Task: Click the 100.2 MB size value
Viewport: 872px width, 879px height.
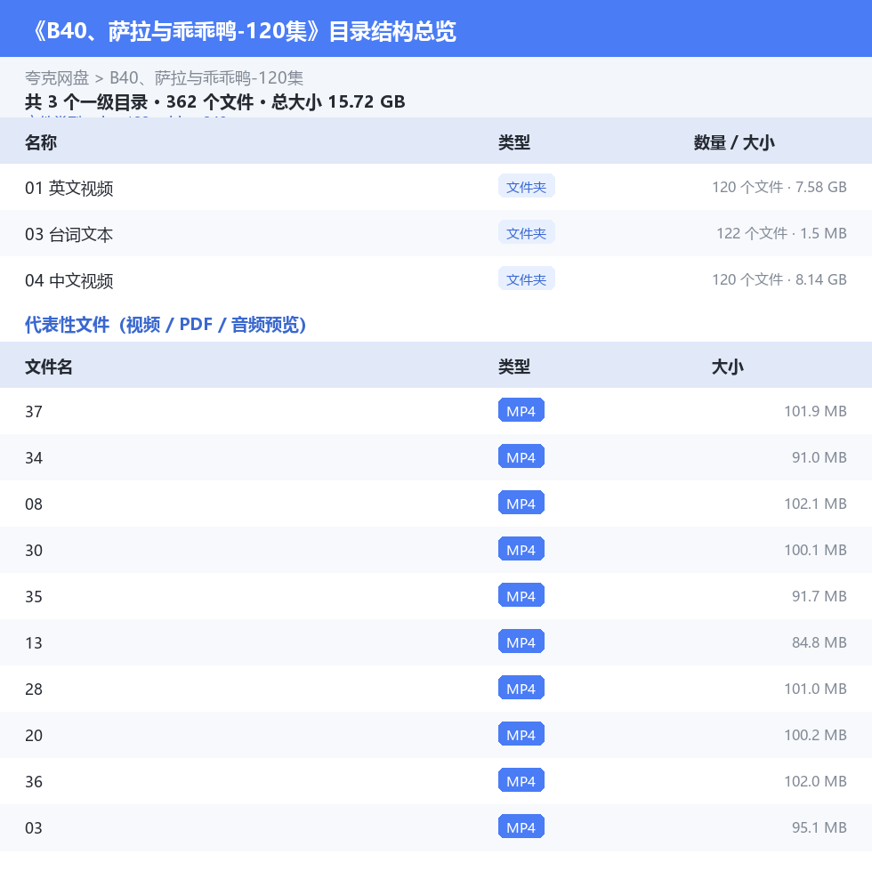Action: [x=815, y=735]
